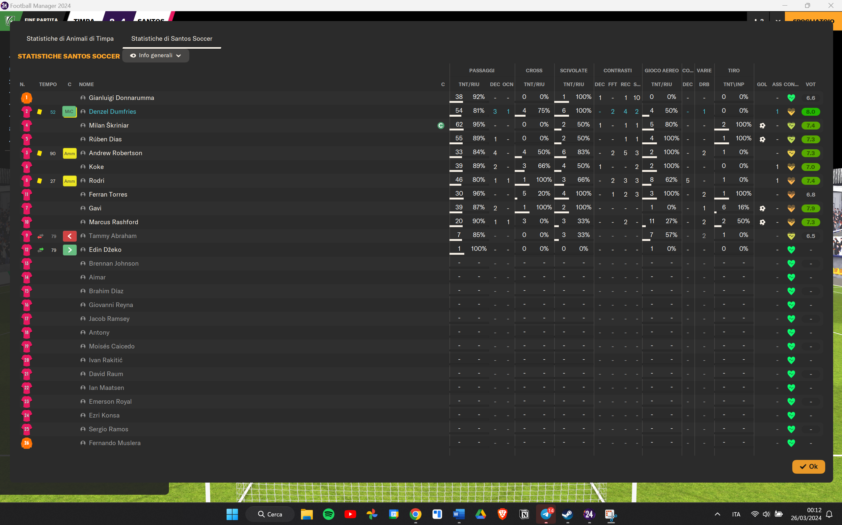Open Gianluigi Donnarumma player profile
842x525 pixels.
122,98
